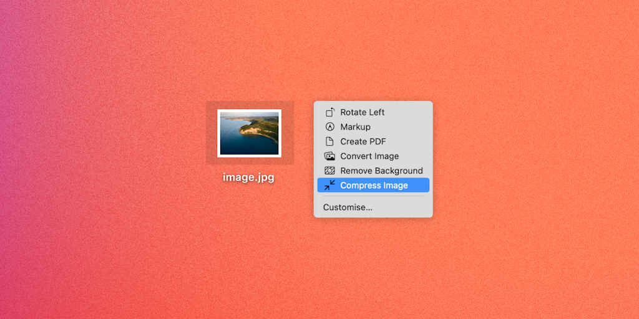Image resolution: width=639 pixels, height=319 pixels.
Task: Click the Markup pen-tip icon
Action: point(329,127)
